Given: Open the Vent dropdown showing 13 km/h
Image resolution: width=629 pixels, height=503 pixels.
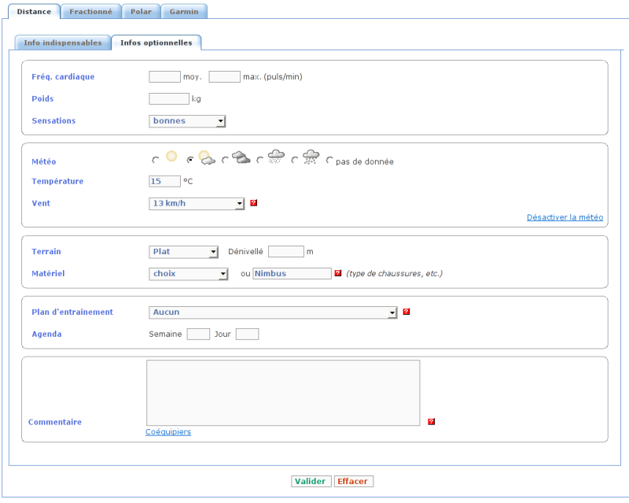Looking at the screenshot, I should click(197, 204).
